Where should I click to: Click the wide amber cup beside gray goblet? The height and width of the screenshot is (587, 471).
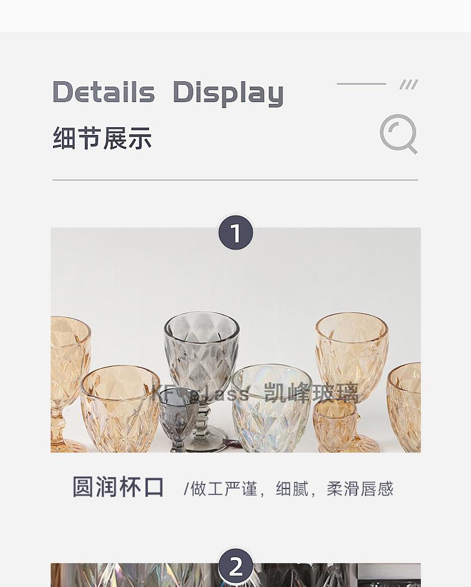pyautogui.click(x=120, y=409)
